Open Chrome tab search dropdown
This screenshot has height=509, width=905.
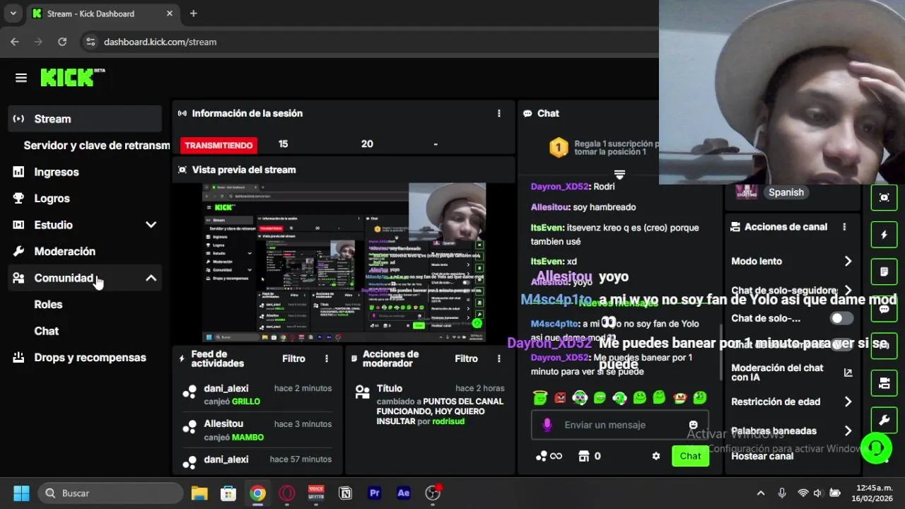(13, 13)
